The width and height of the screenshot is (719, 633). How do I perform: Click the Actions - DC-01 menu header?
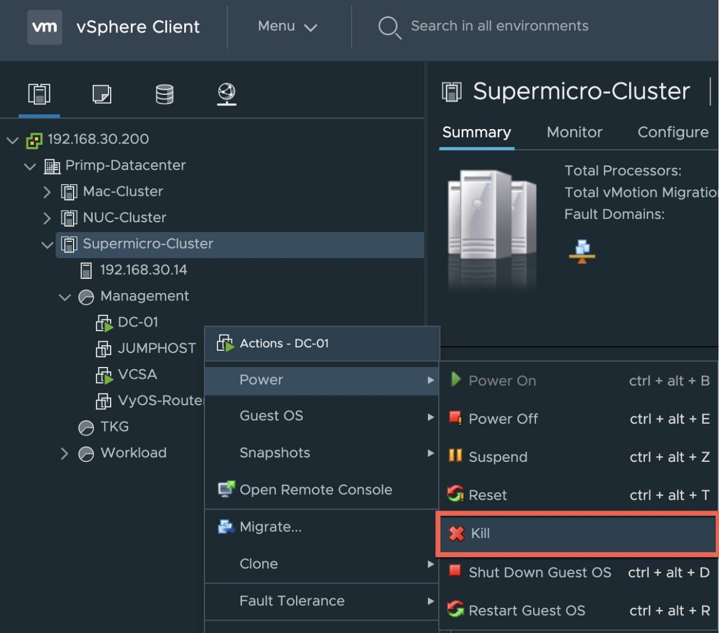tap(321, 343)
